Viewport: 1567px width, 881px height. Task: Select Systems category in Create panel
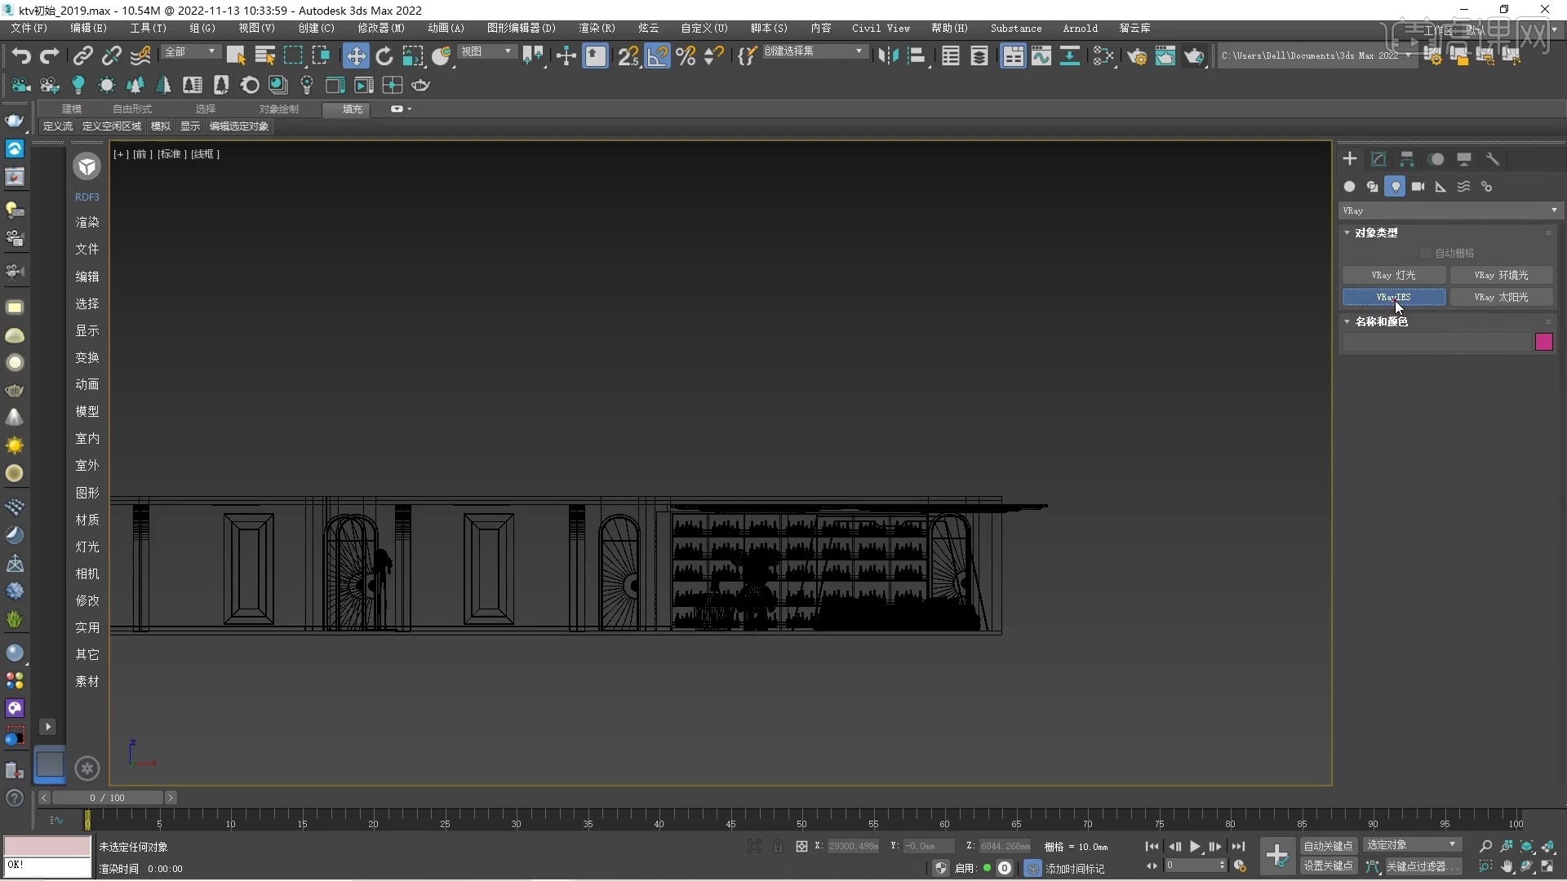pos(1486,187)
